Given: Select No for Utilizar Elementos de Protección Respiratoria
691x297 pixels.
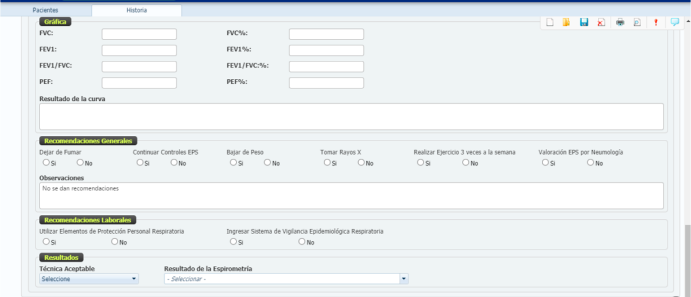Looking at the screenshot, I should [x=115, y=242].
